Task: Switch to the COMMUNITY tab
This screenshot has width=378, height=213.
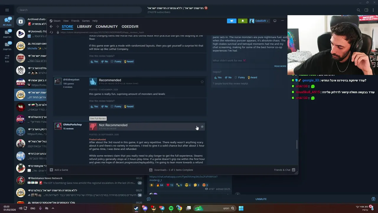Action: point(107,27)
